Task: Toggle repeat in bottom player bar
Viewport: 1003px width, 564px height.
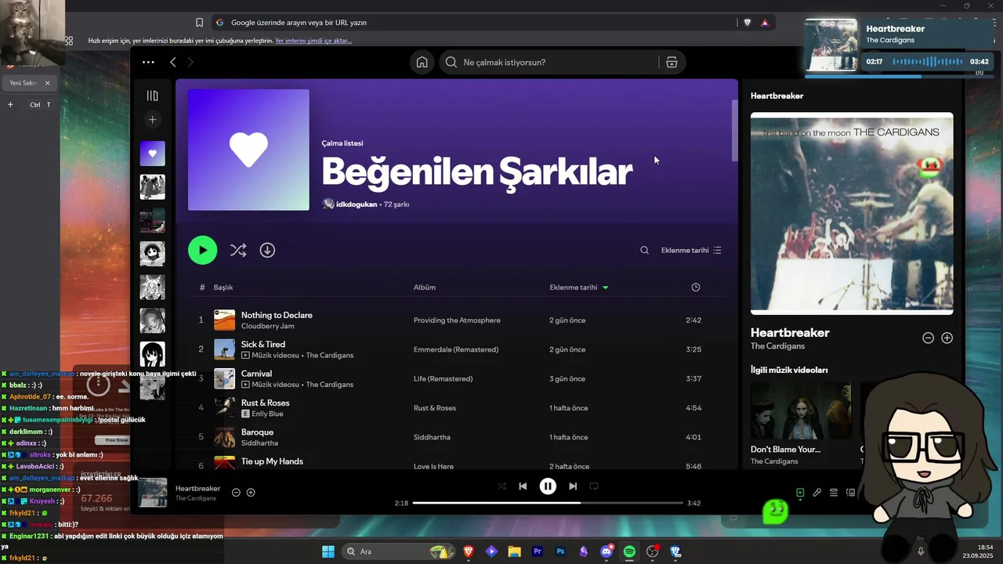Action: pyautogui.click(x=594, y=486)
